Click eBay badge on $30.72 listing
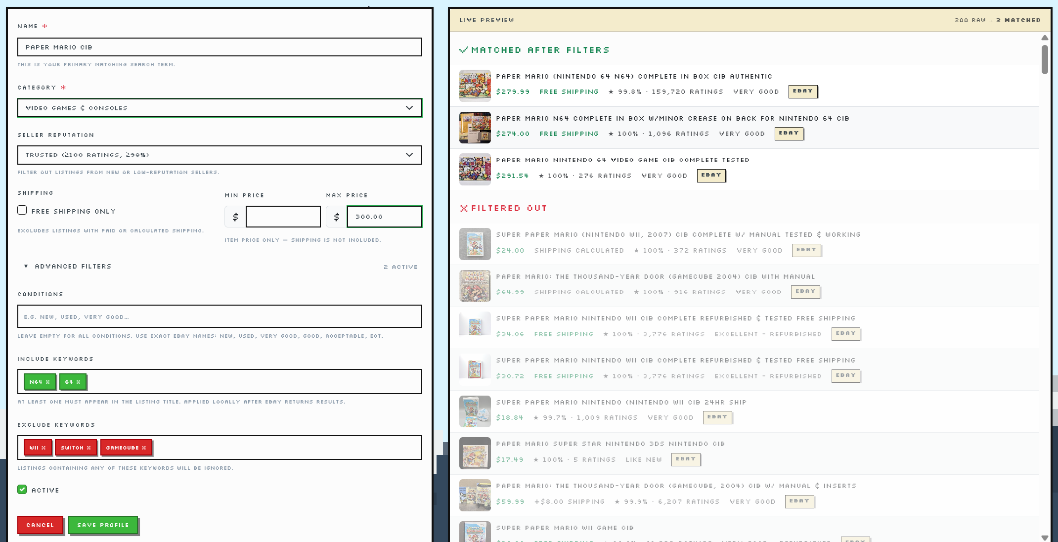 click(x=846, y=375)
